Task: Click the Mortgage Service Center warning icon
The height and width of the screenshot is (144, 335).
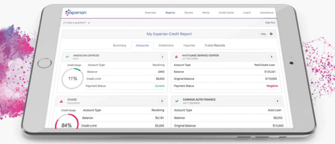Action: coord(176,56)
